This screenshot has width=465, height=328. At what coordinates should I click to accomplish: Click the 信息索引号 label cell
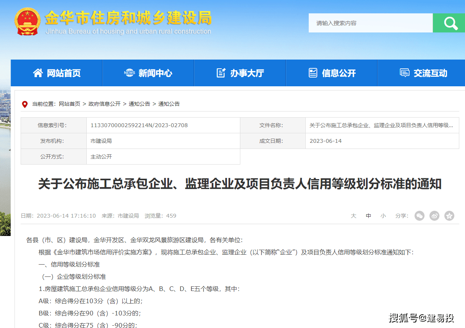53,125
